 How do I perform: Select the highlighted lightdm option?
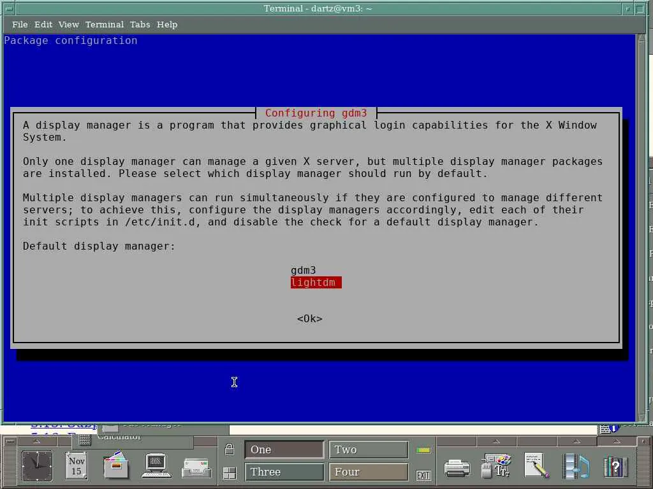point(316,282)
